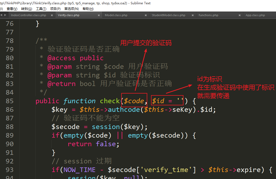This screenshot has width=276, height=179.
Task: Close the functions.php tab
Action: click(240, 15)
